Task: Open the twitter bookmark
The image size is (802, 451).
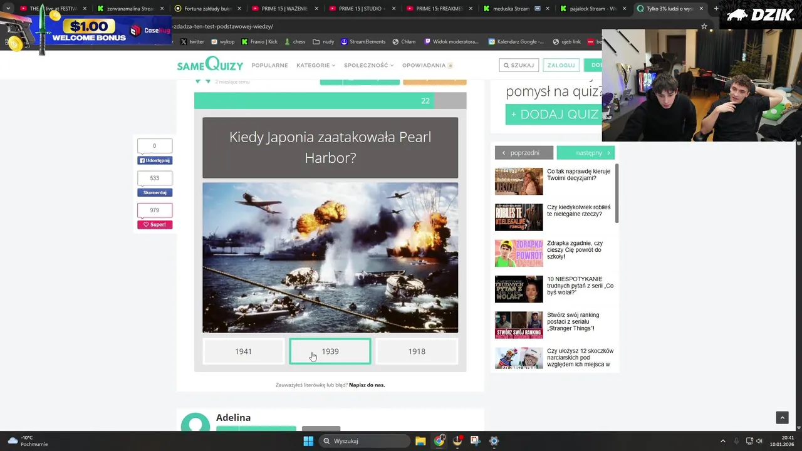Action: click(192, 41)
